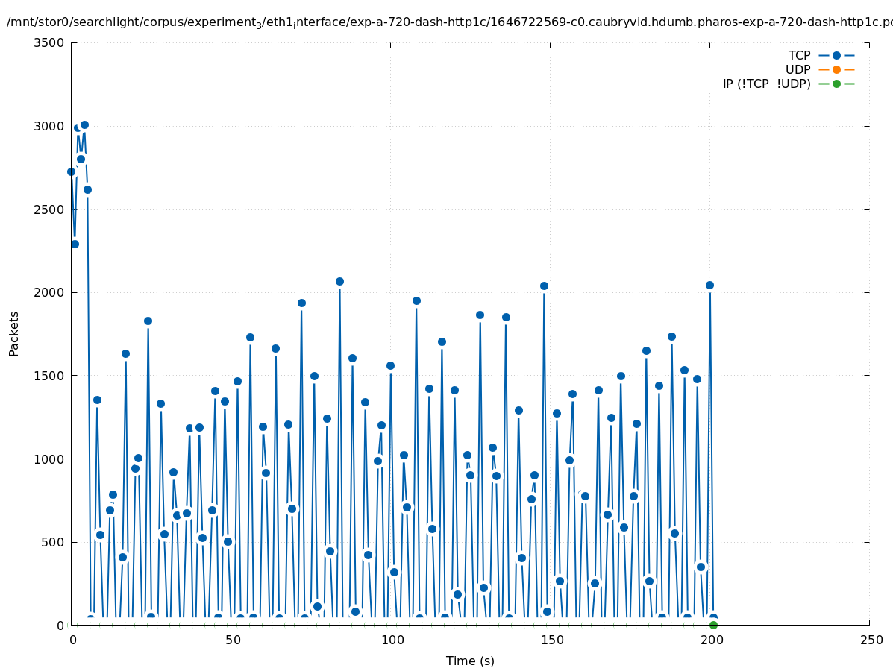Click the Time (s) x-axis label
This screenshot has height=671, width=893.
click(470, 661)
